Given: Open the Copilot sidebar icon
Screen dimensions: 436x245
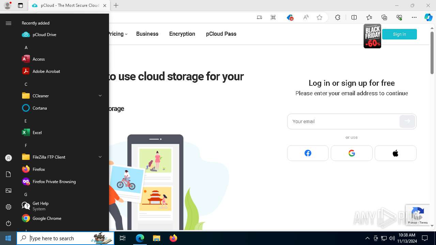Looking at the screenshot, I should point(429,18).
